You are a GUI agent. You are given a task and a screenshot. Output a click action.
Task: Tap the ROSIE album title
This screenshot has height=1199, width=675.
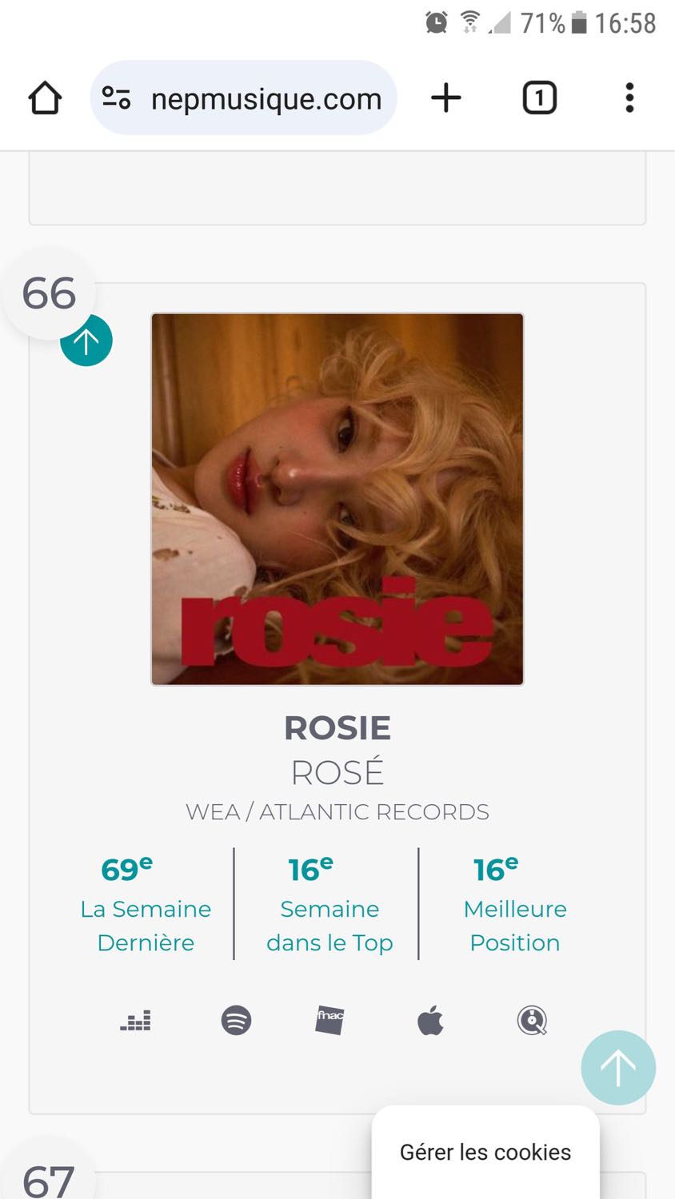tap(337, 728)
